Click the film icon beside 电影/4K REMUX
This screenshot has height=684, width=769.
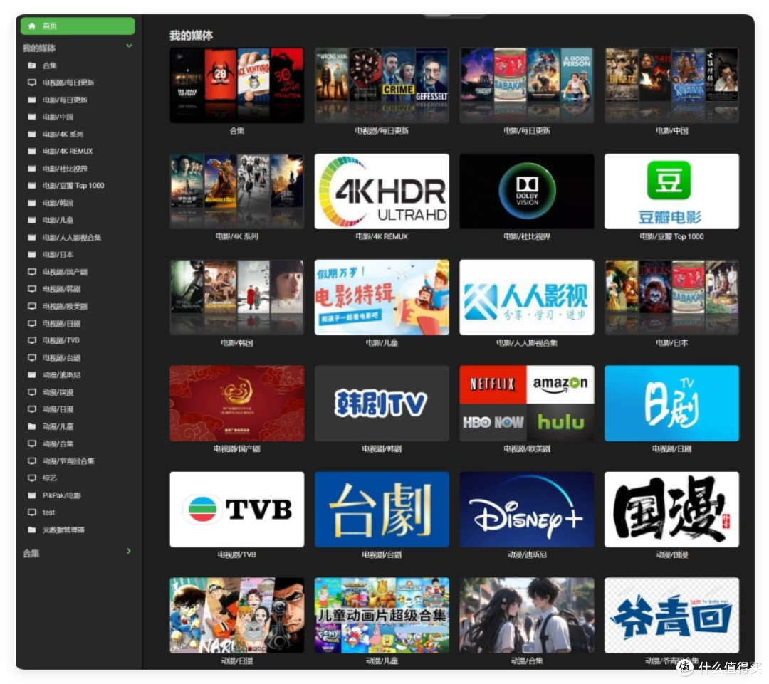[31, 152]
